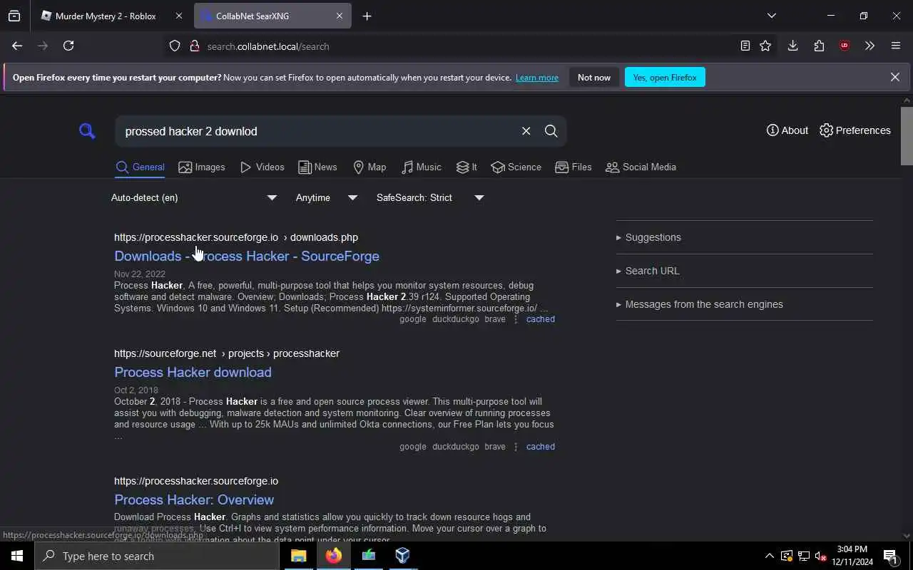Open the Windows notification center
This screenshot has height=570, width=913.
click(890, 556)
